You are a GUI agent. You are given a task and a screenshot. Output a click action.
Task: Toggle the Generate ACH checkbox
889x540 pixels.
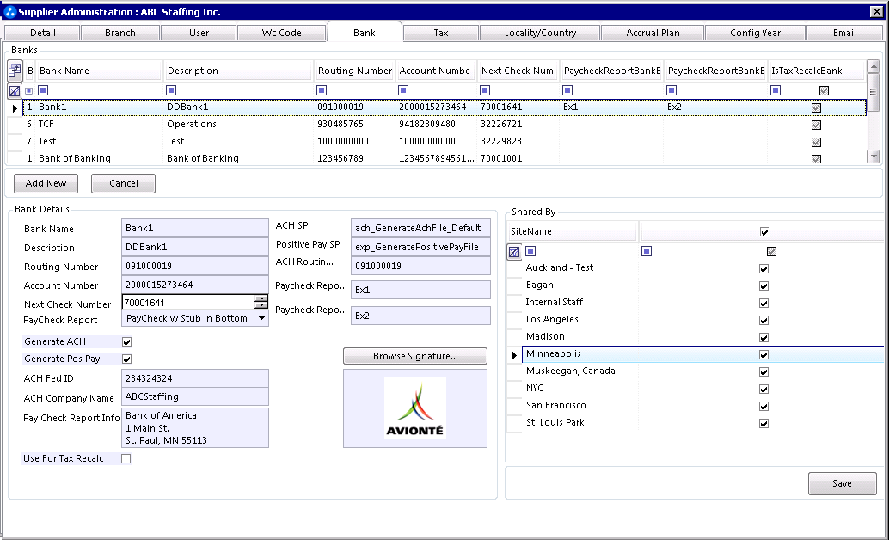tap(127, 342)
